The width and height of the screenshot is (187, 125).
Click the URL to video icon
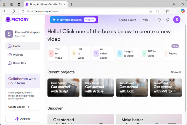coord(74,53)
